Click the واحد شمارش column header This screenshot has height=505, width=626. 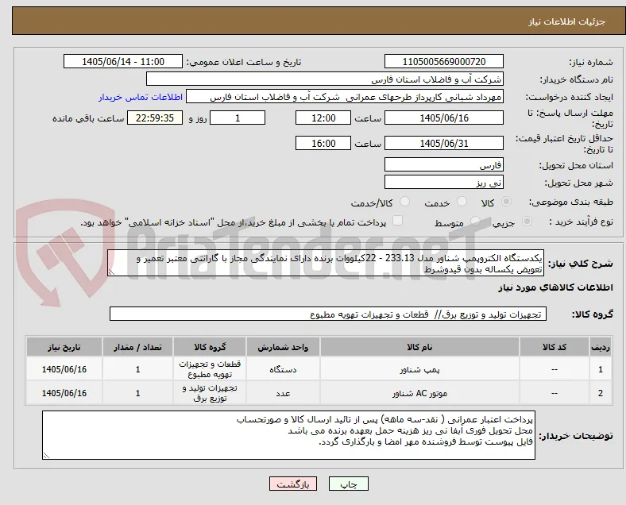(x=283, y=347)
